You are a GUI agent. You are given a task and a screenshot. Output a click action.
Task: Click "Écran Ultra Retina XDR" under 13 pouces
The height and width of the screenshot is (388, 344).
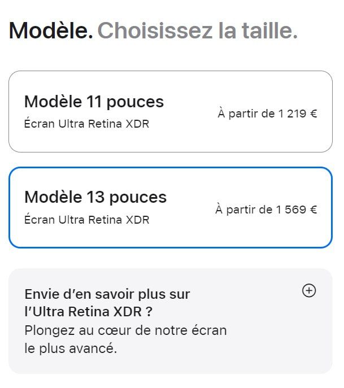pos(86,220)
